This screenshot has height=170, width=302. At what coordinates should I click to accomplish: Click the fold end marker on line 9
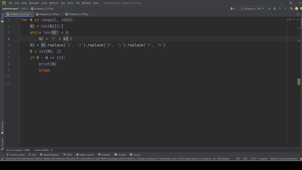20,70
